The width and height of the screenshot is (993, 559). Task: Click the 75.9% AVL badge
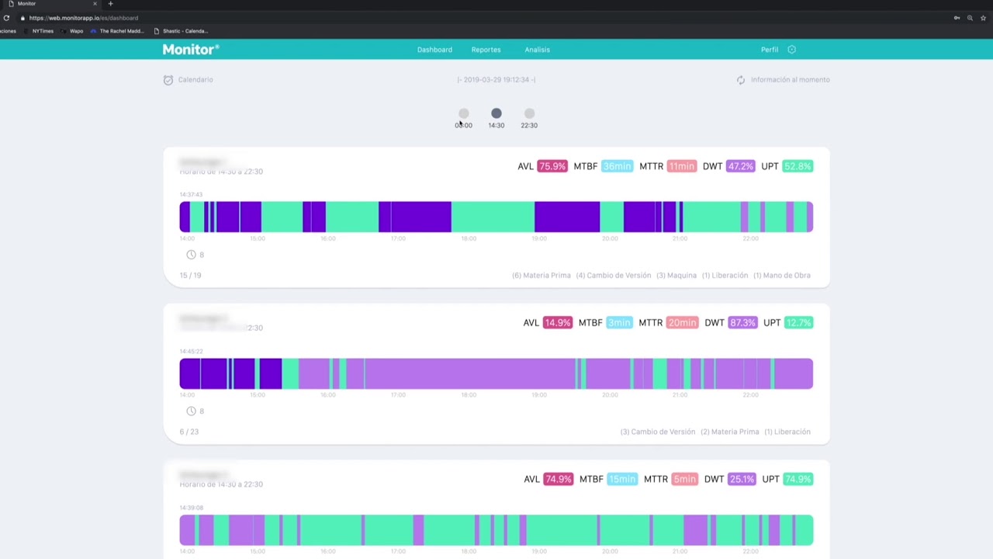[x=552, y=166]
